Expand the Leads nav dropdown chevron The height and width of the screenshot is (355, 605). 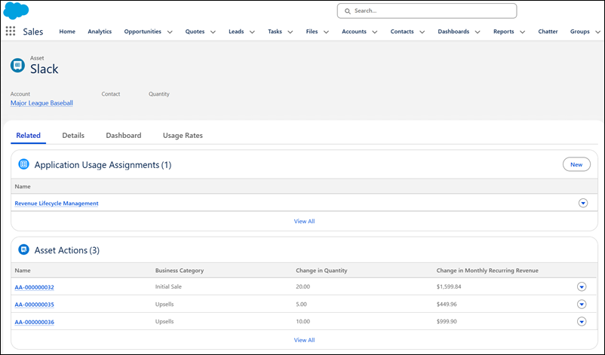pos(253,32)
